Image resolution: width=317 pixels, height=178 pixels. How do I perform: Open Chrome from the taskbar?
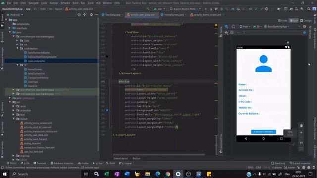(168, 174)
